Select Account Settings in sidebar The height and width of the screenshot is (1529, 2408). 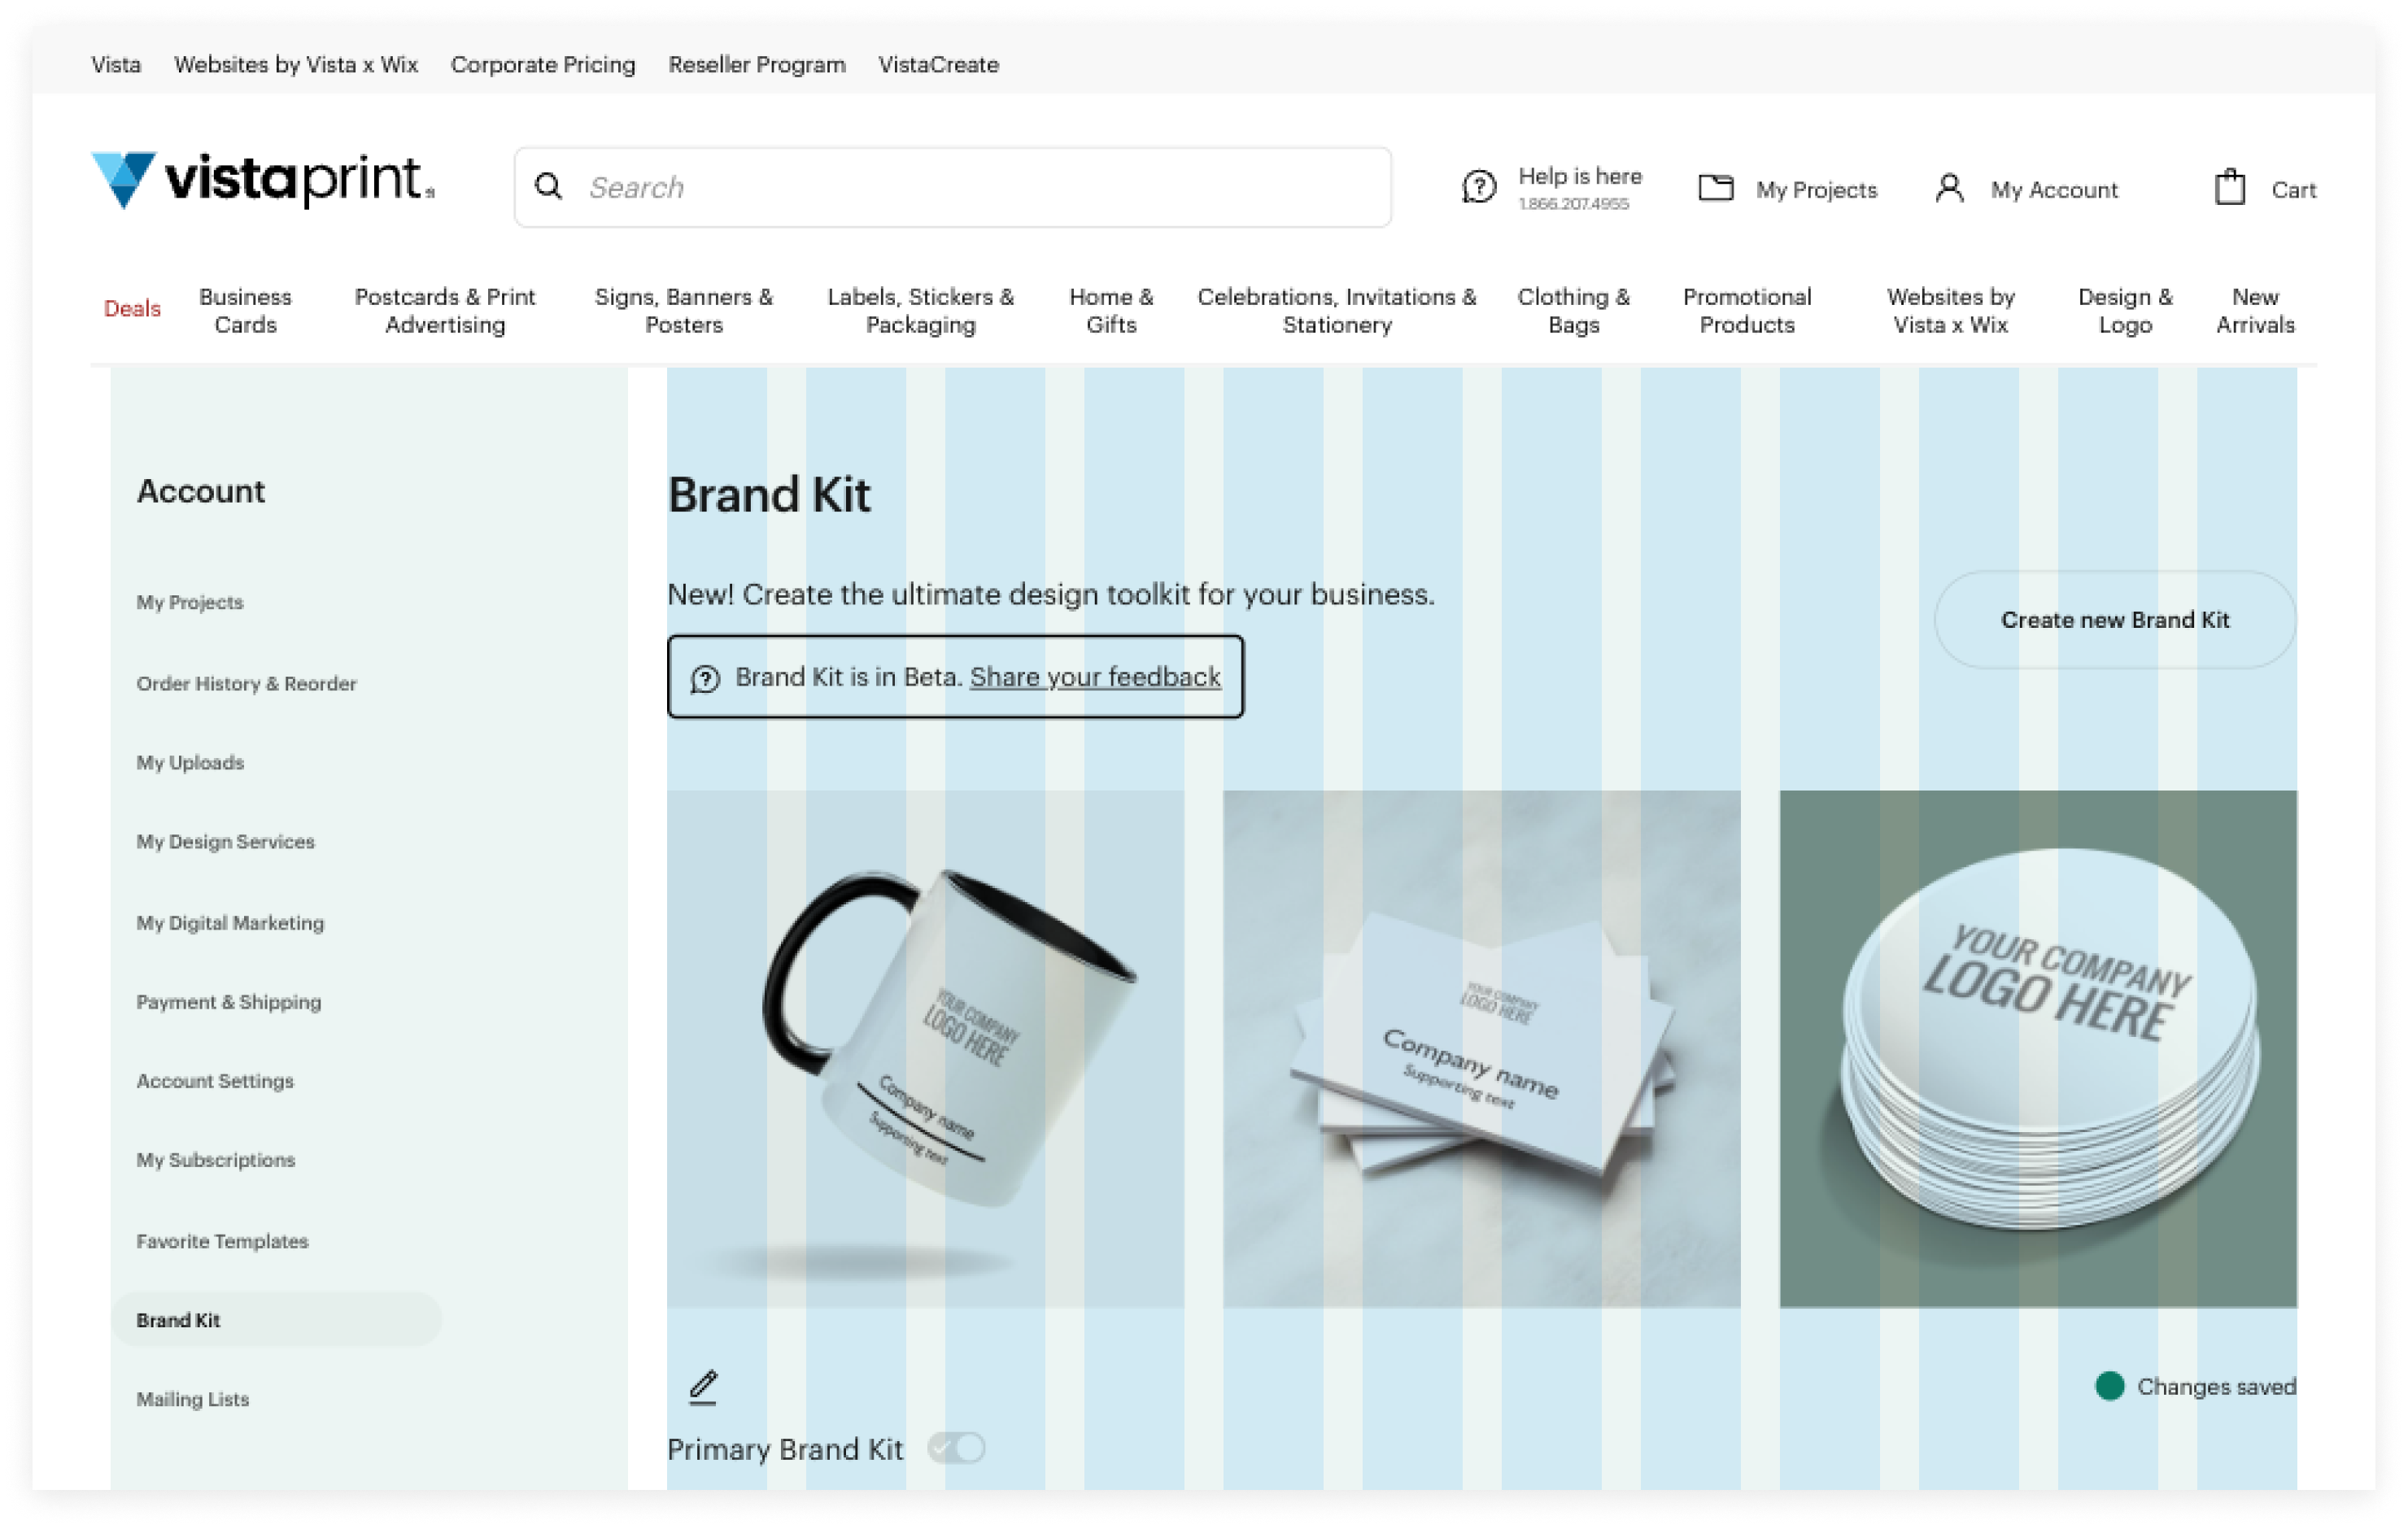[215, 1081]
